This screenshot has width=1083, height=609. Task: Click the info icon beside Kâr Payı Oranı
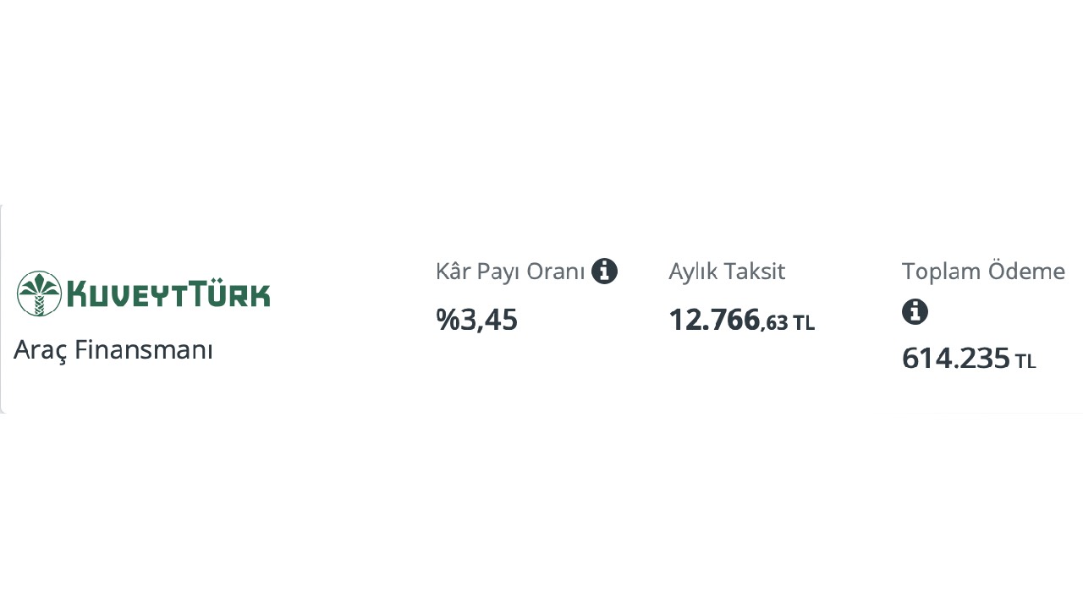click(604, 272)
